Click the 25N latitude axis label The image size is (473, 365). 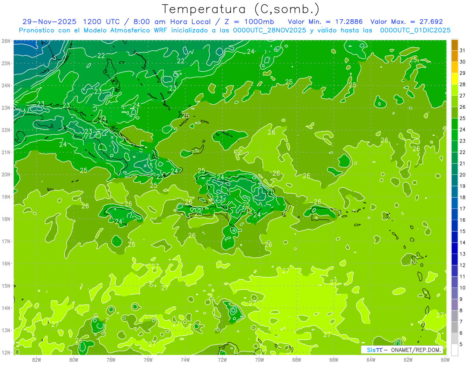(x=6, y=63)
